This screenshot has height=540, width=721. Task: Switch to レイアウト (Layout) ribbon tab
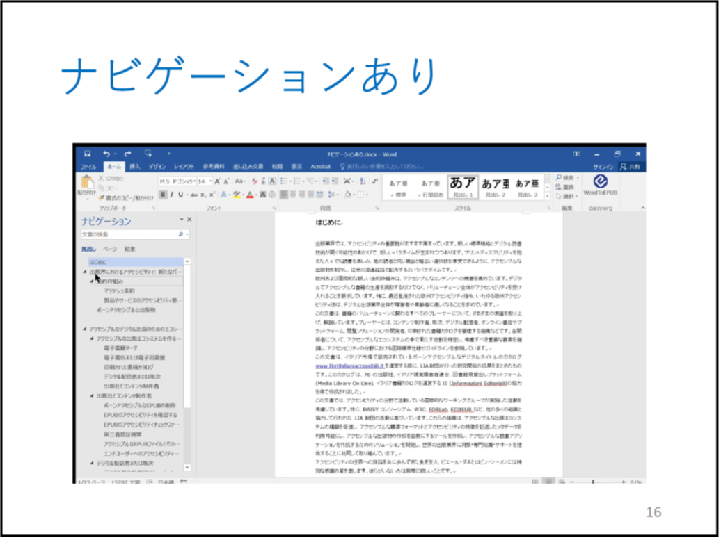pyautogui.click(x=184, y=167)
